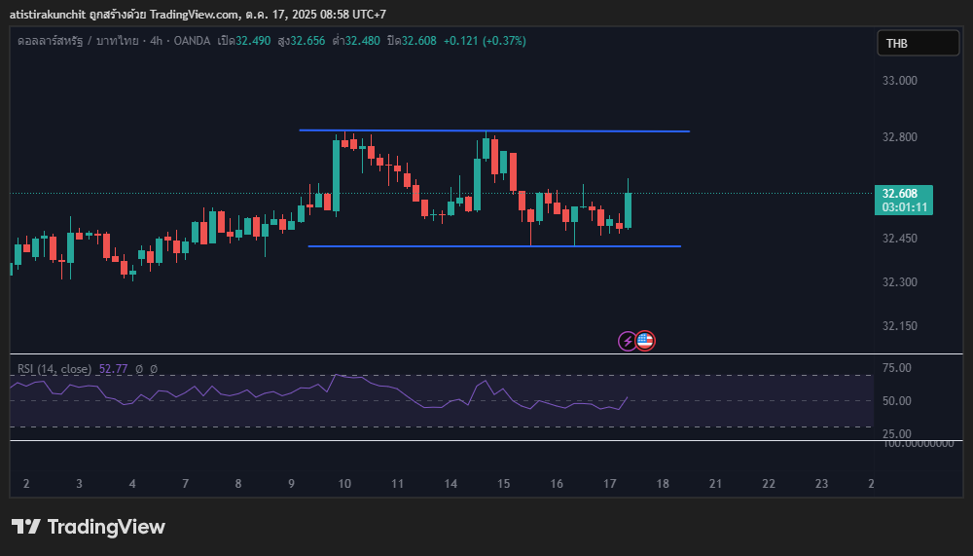
Task: Click date 14 on the time axis
Action: pyautogui.click(x=450, y=484)
